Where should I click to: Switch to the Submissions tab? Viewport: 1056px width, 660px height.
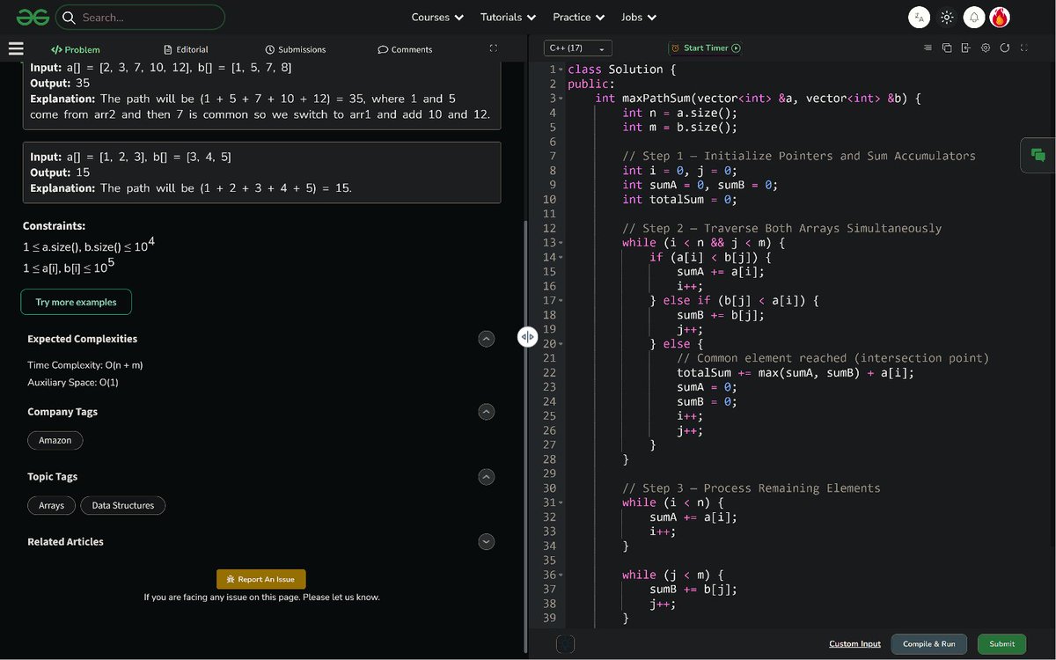(296, 49)
